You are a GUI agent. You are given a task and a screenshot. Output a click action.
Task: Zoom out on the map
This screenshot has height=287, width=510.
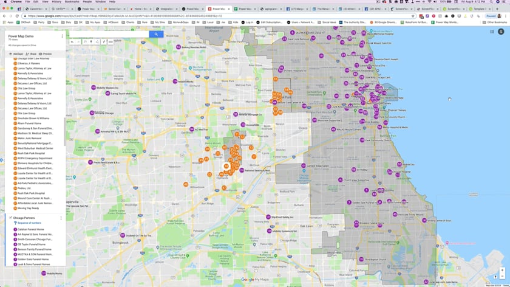502,276
